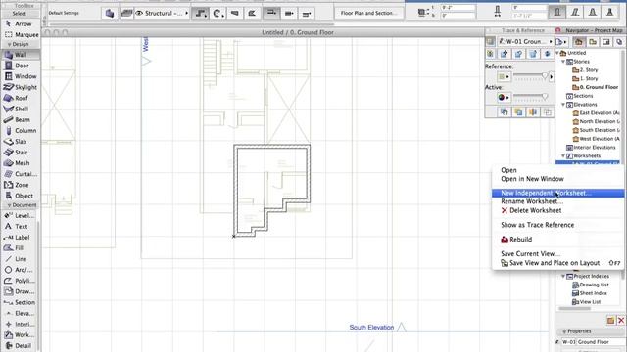
Task: Collapse the Project Indexes node
Action: click(563, 276)
